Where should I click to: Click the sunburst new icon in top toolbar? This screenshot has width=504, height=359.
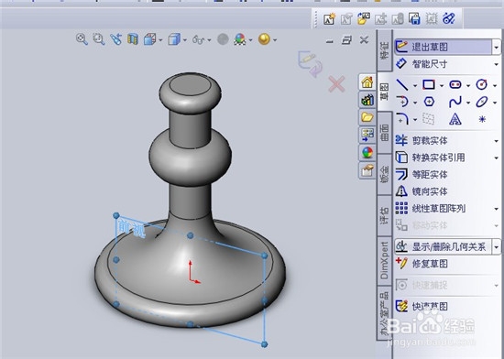330,19
